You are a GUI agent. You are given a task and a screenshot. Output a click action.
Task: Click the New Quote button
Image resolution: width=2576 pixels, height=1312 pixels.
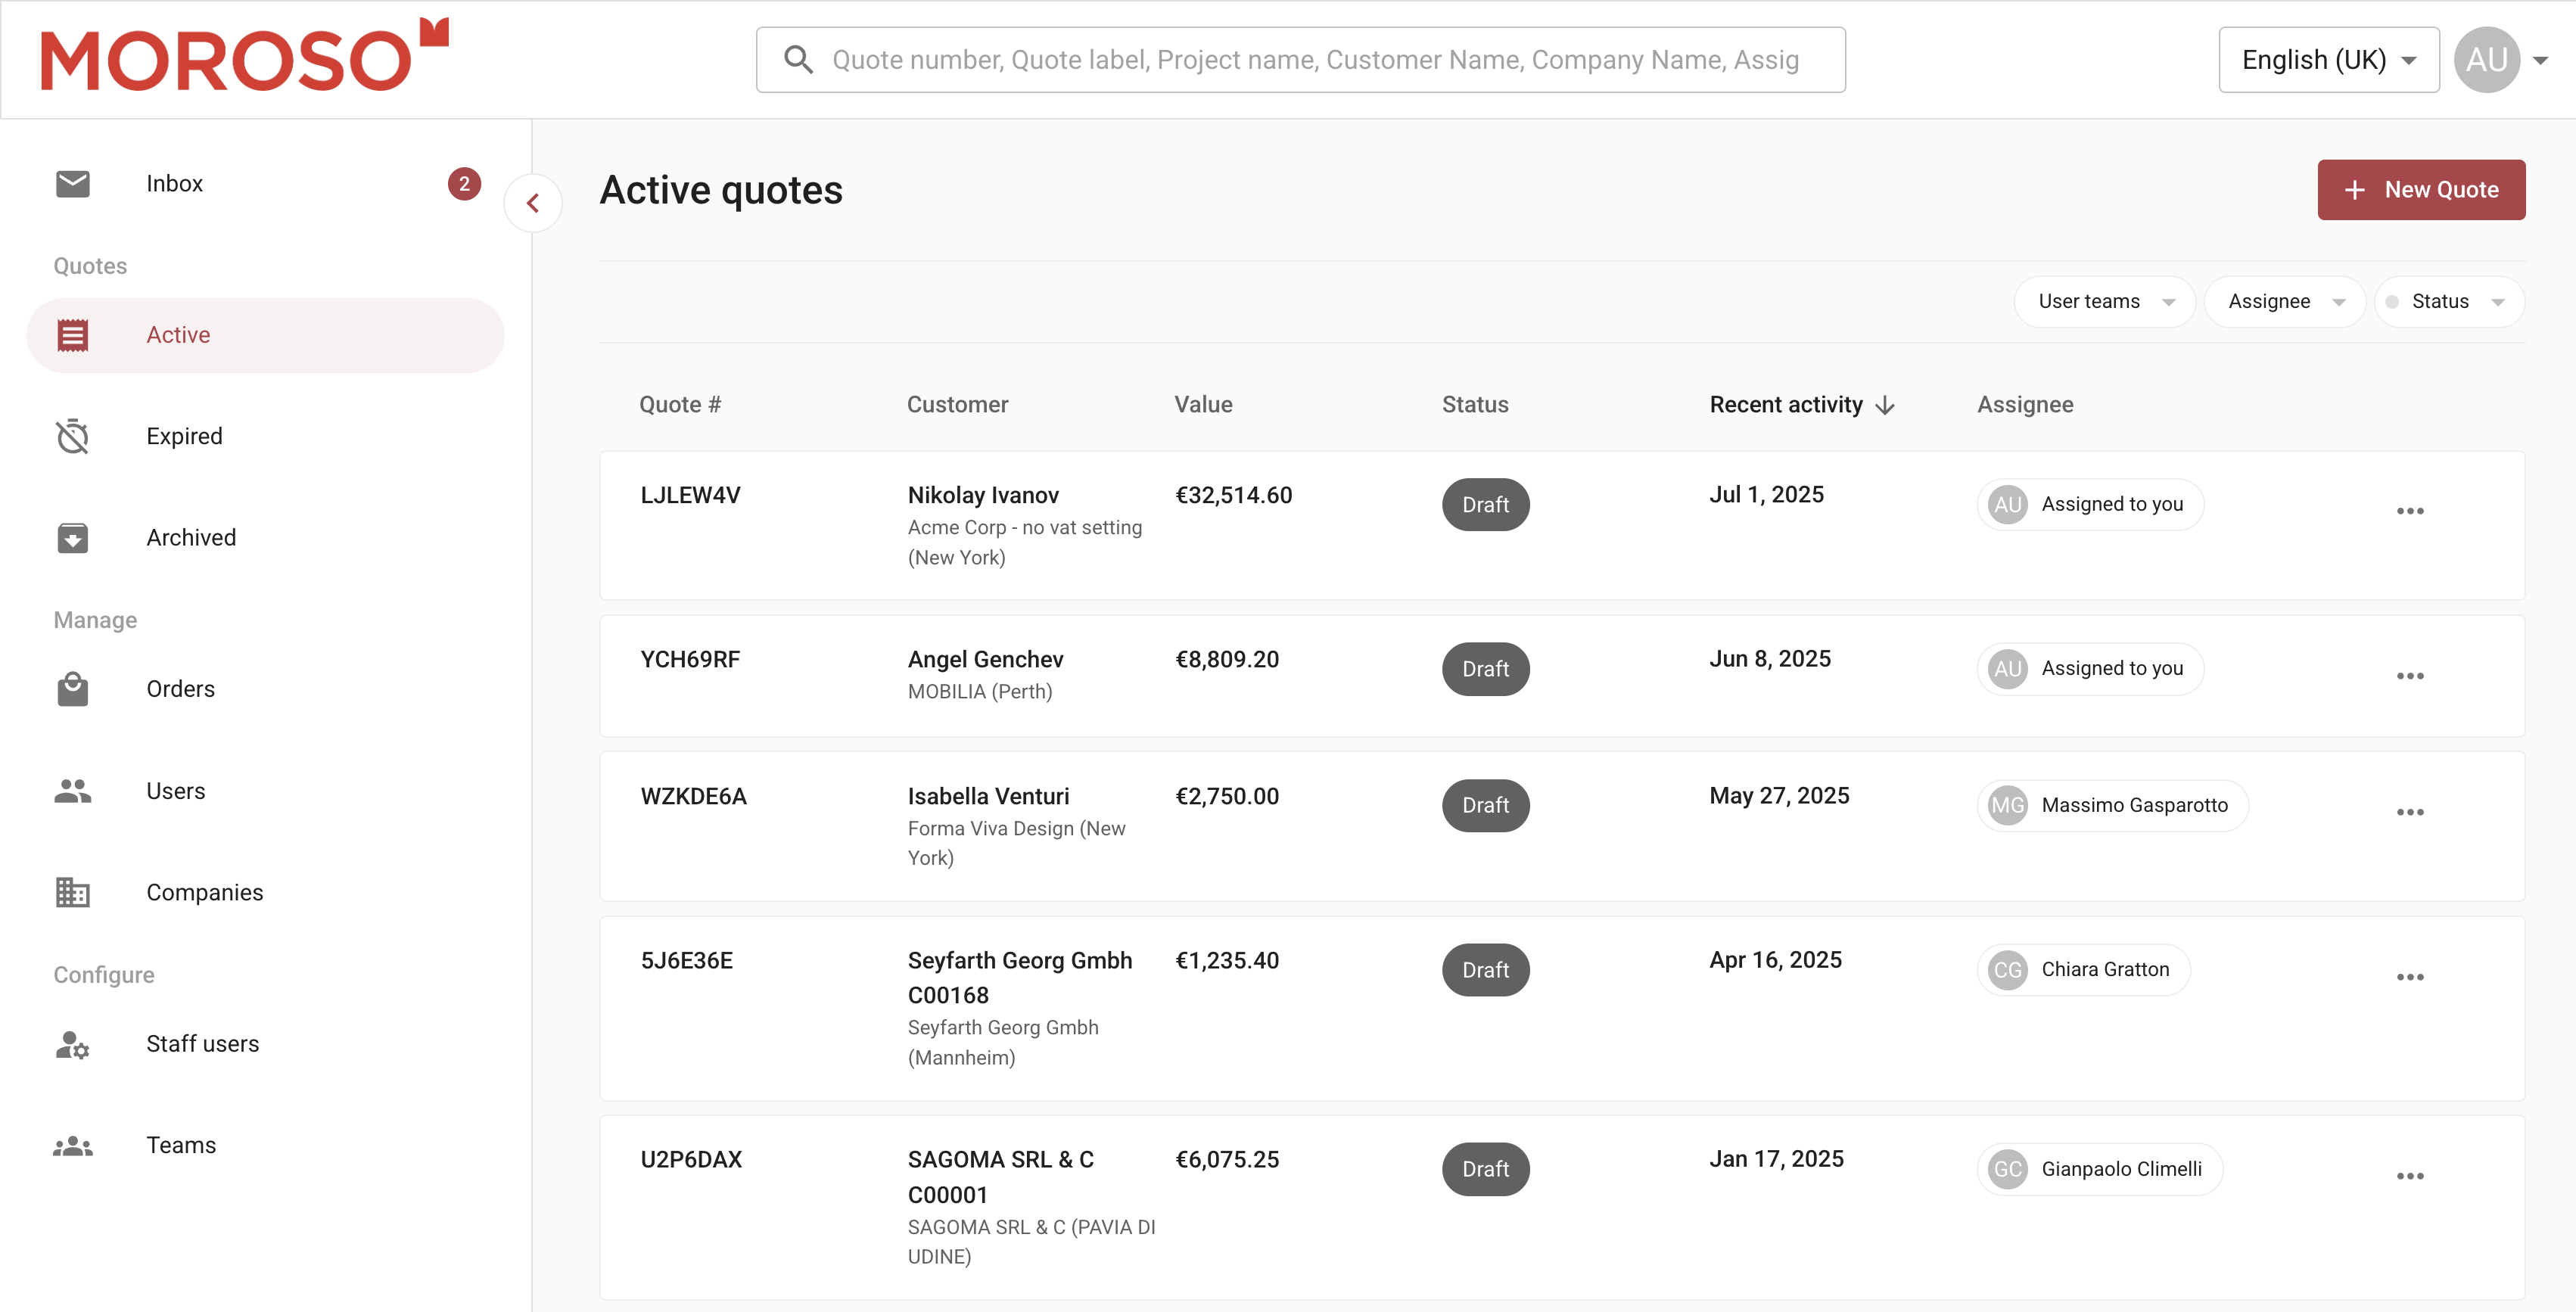[2420, 190]
